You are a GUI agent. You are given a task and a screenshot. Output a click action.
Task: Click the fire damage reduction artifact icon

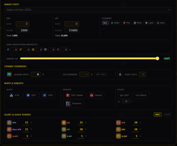20,49
